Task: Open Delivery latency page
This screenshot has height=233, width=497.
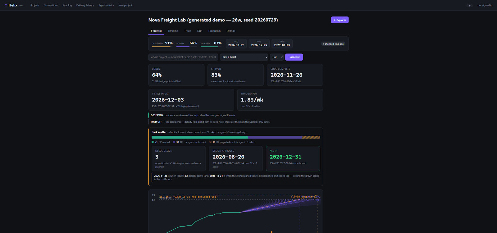Action: coord(85,5)
